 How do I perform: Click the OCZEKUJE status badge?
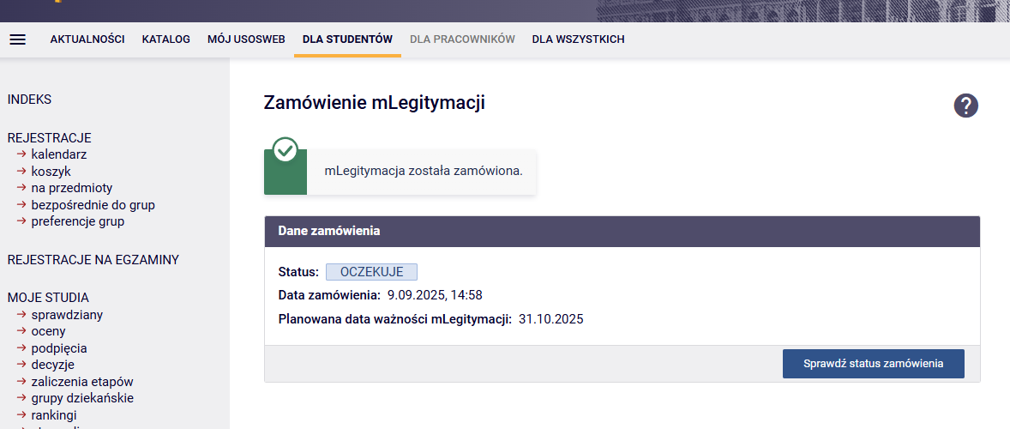pos(371,272)
